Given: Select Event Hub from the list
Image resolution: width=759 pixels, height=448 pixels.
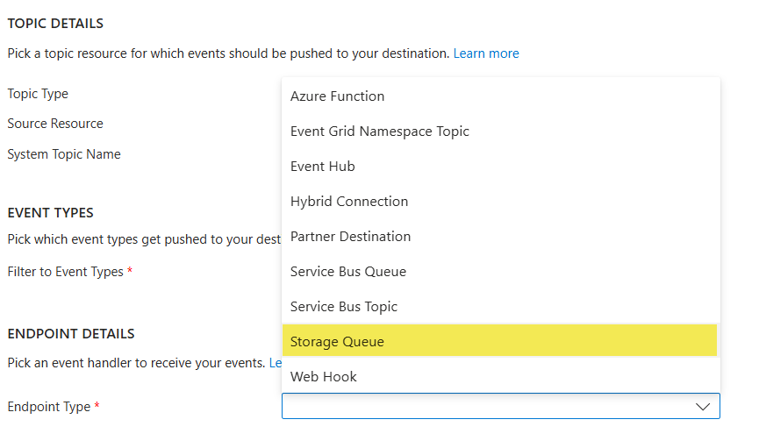Looking at the screenshot, I should click(x=501, y=167).
